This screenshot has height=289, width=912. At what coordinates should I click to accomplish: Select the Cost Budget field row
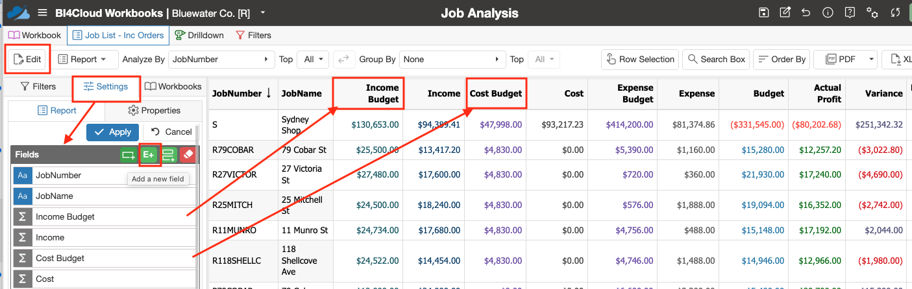pyautogui.click(x=105, y=258)
